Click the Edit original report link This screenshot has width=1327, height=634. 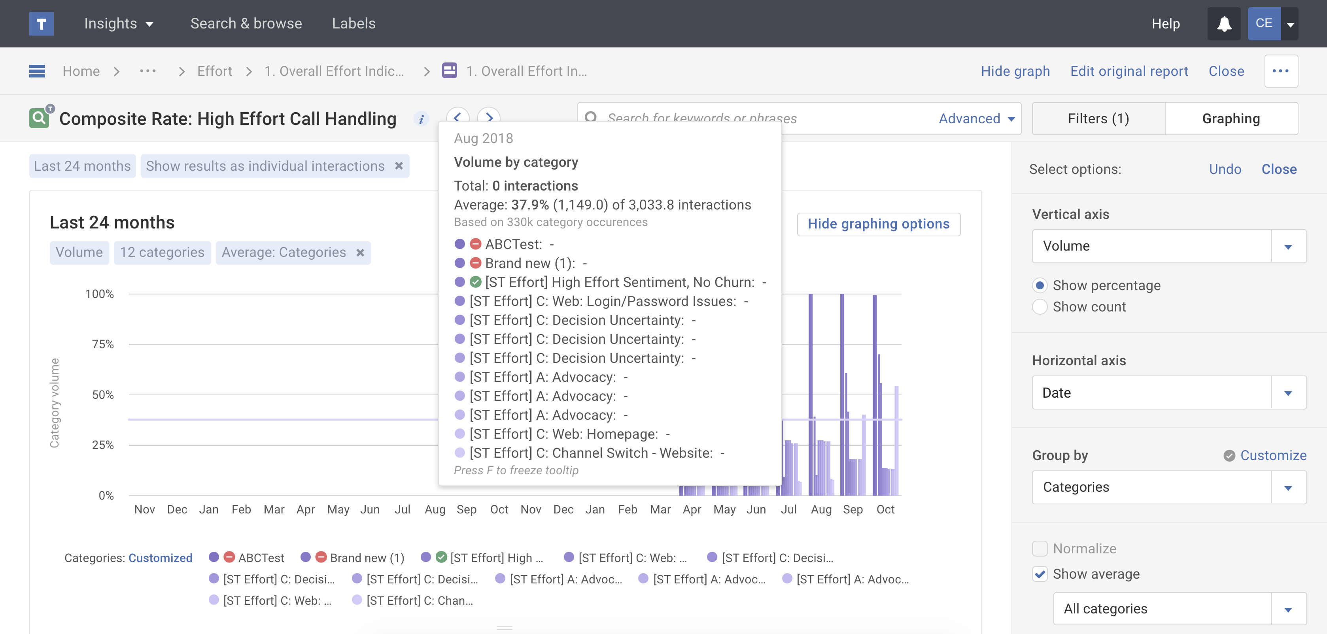1129,71
